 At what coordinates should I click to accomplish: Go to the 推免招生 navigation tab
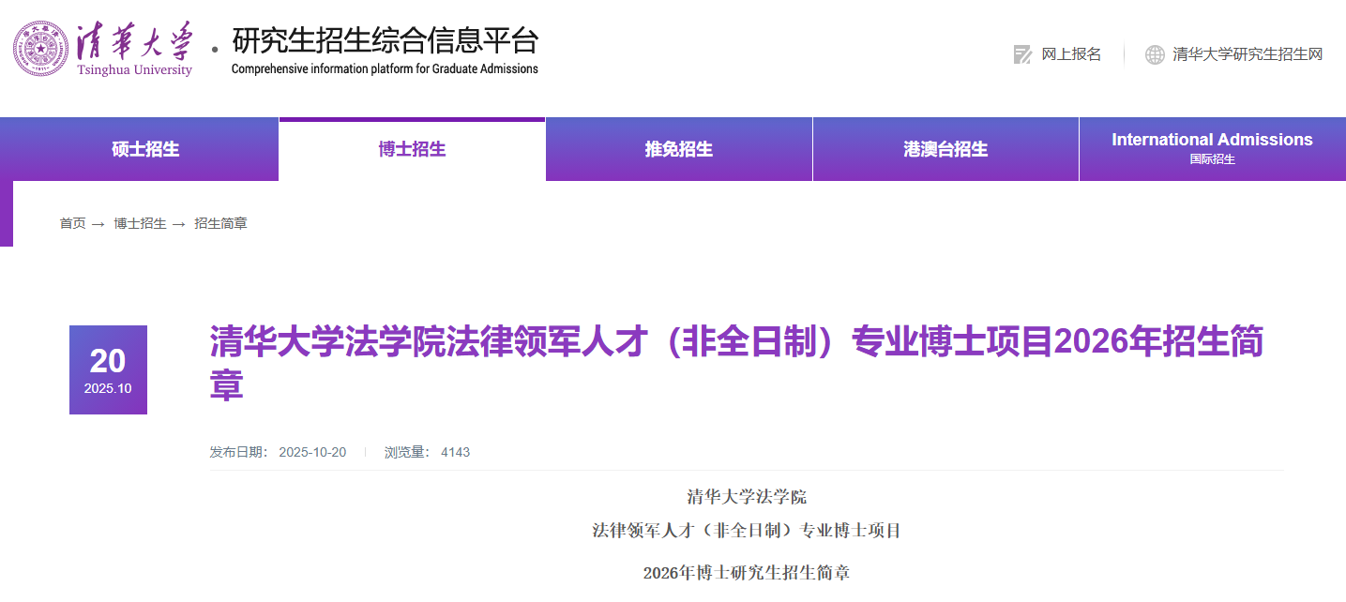click(679, 150)
